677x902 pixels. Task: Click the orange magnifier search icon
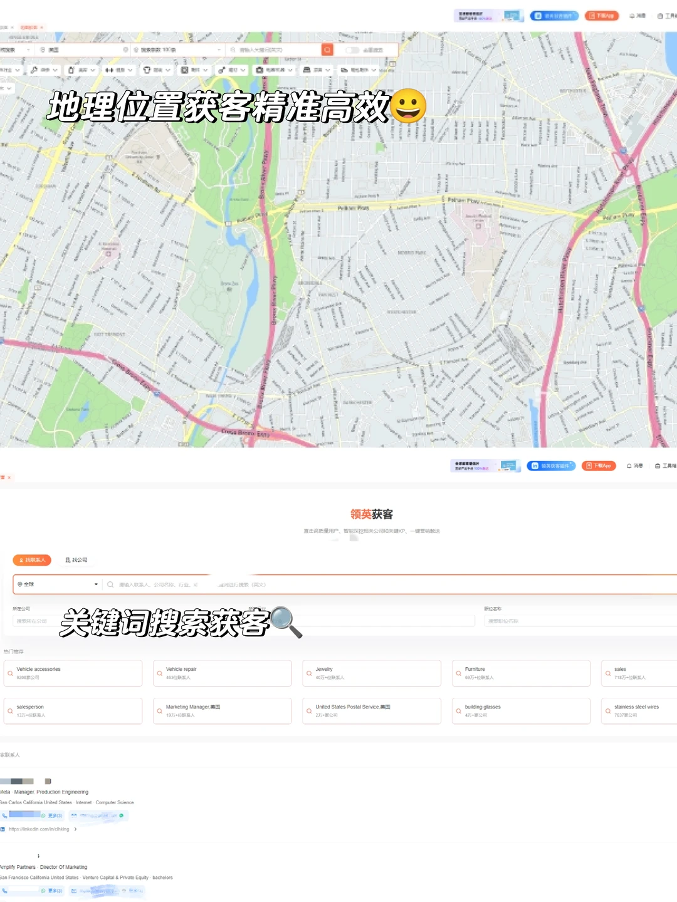point(327,49)
